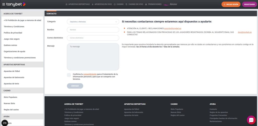Open footer link Nuevas Slots
258x126 pixels.
[x=176, y=112]
